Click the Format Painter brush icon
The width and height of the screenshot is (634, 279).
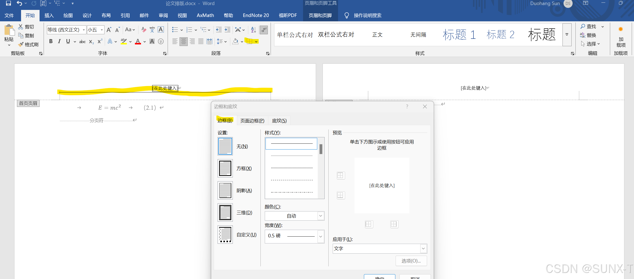coord(21,44)
